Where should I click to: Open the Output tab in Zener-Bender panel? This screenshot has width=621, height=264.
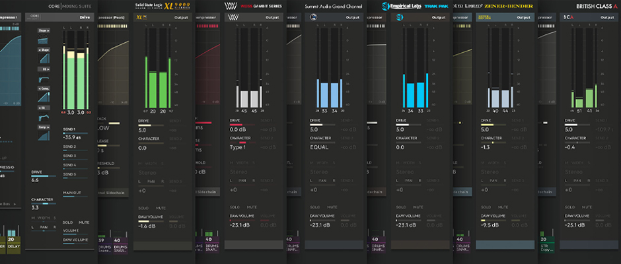click(523, 17)
